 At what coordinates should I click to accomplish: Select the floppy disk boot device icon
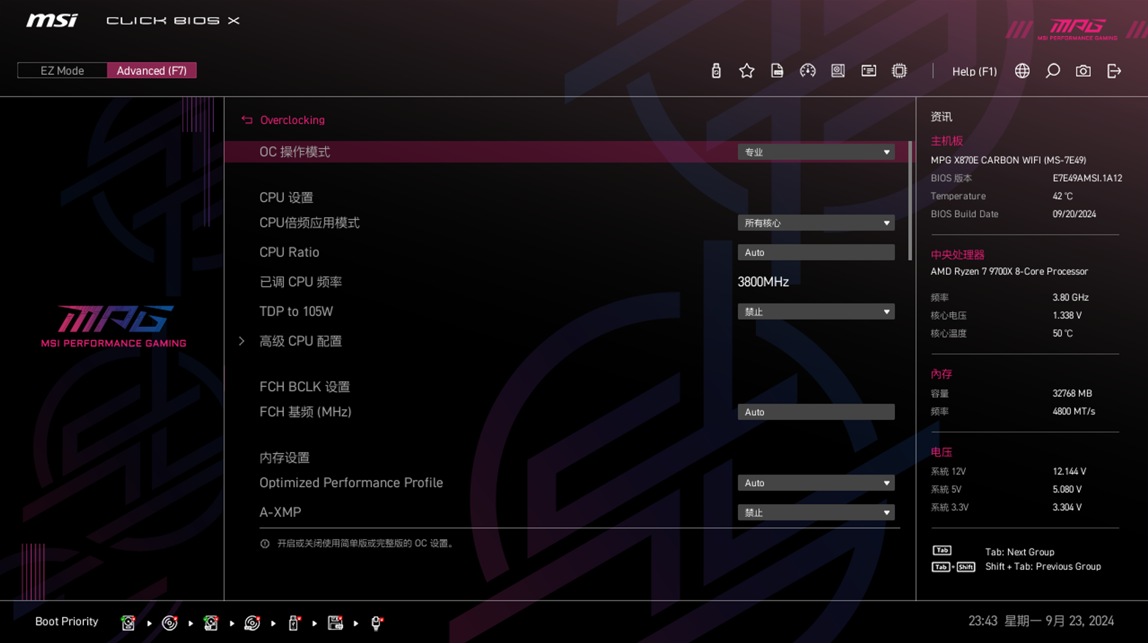[x=335, y=623]
